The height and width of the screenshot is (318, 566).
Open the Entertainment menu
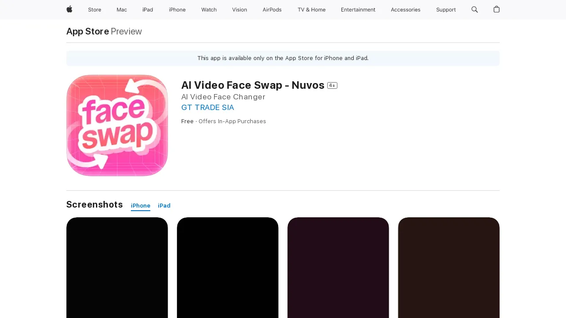click(x=358, y=10)
